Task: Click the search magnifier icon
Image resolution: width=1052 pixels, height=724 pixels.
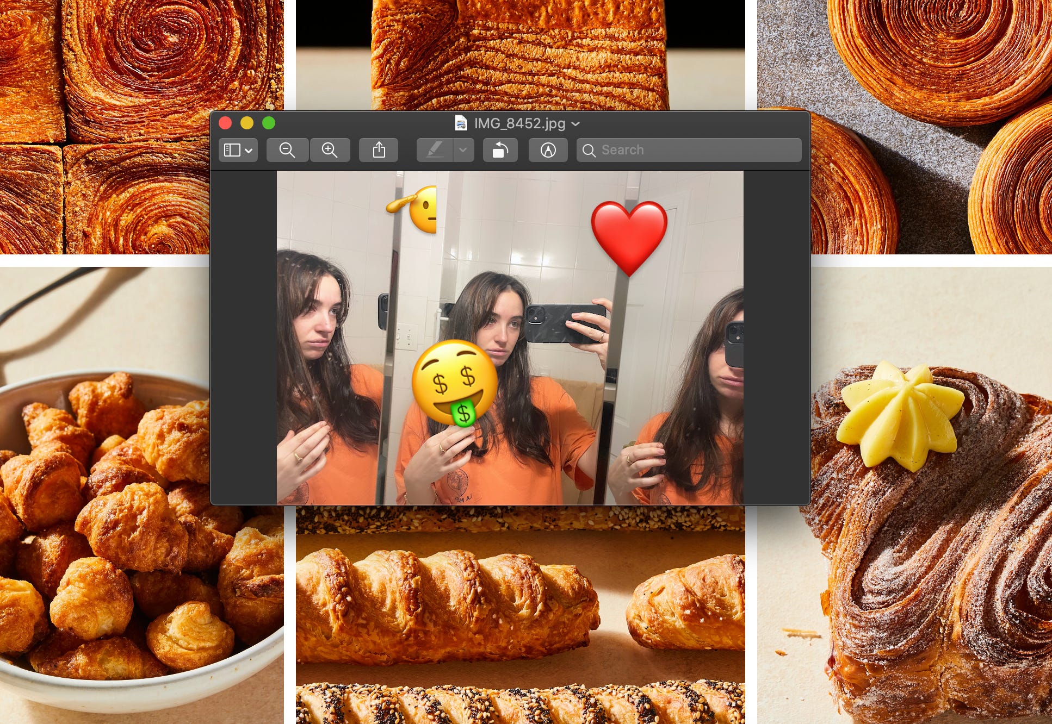Action: [x=589, y=151]
